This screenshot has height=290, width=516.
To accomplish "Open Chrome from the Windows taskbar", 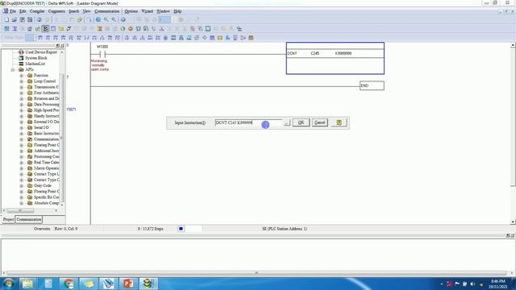I will (x=69, y=284).
